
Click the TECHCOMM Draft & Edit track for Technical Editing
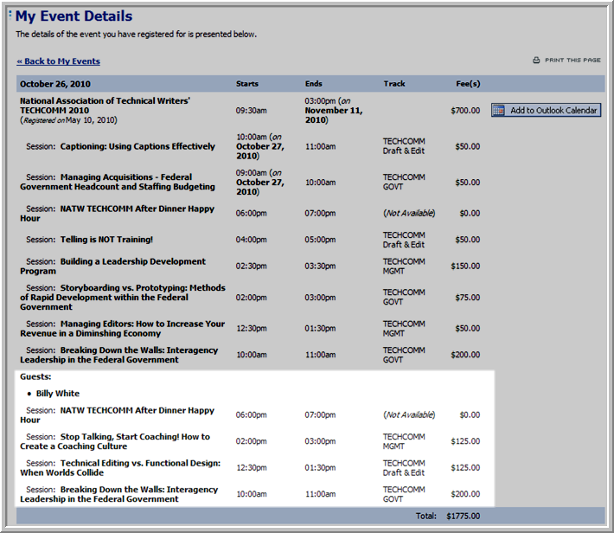[404, 468]
